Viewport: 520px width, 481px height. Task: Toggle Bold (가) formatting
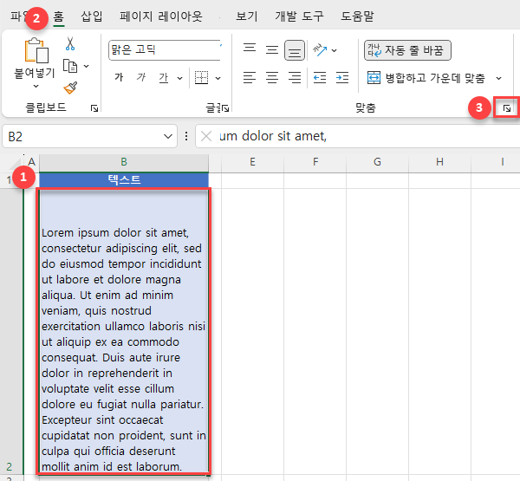119,77
